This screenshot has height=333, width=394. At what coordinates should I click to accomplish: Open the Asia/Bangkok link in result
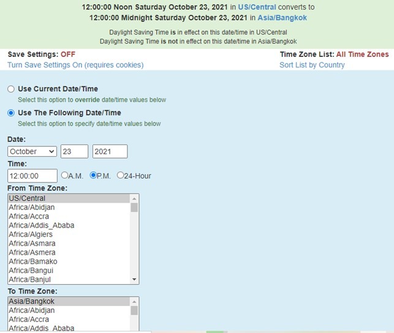pyautogui.click(x=282, y=18)
